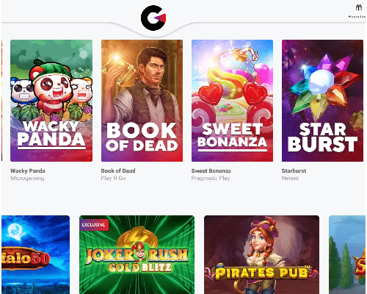Open the Microgaming provider label
This screenshot has height=294, width=367.
pos(27,178)
